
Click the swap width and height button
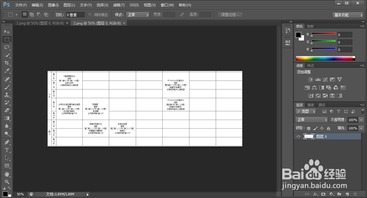pos(182,15)
